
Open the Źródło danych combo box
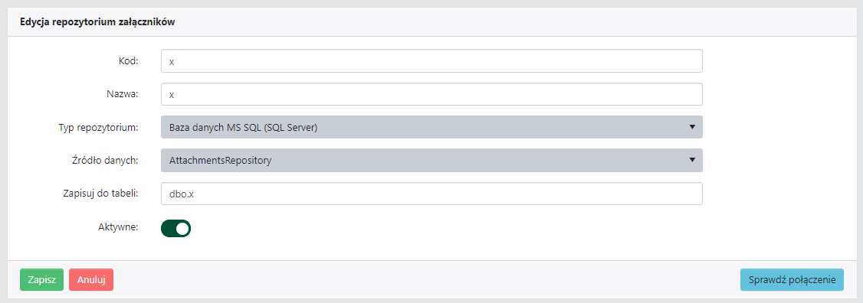[x=431, y=160]
